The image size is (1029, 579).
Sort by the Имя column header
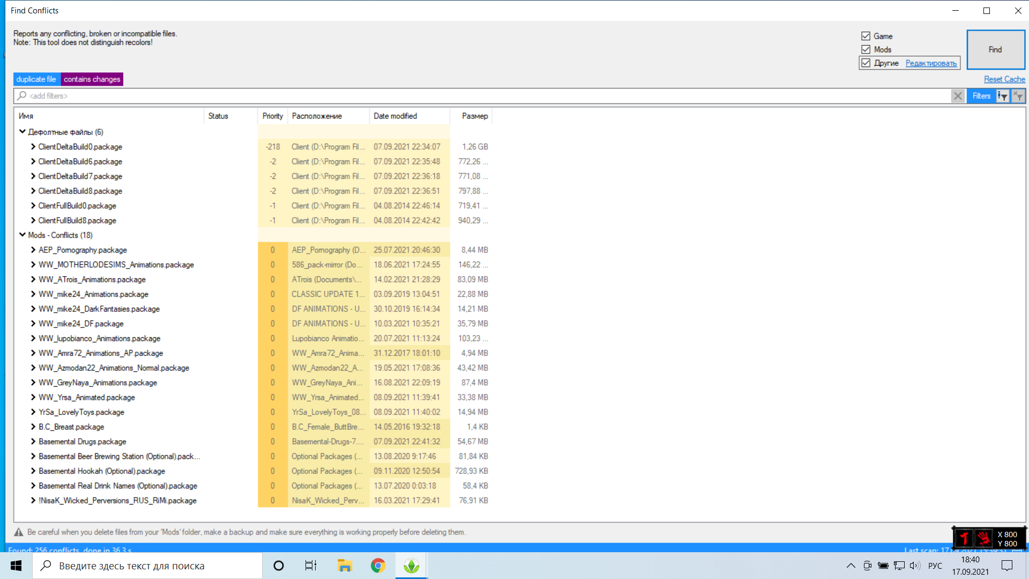point(109,116)
